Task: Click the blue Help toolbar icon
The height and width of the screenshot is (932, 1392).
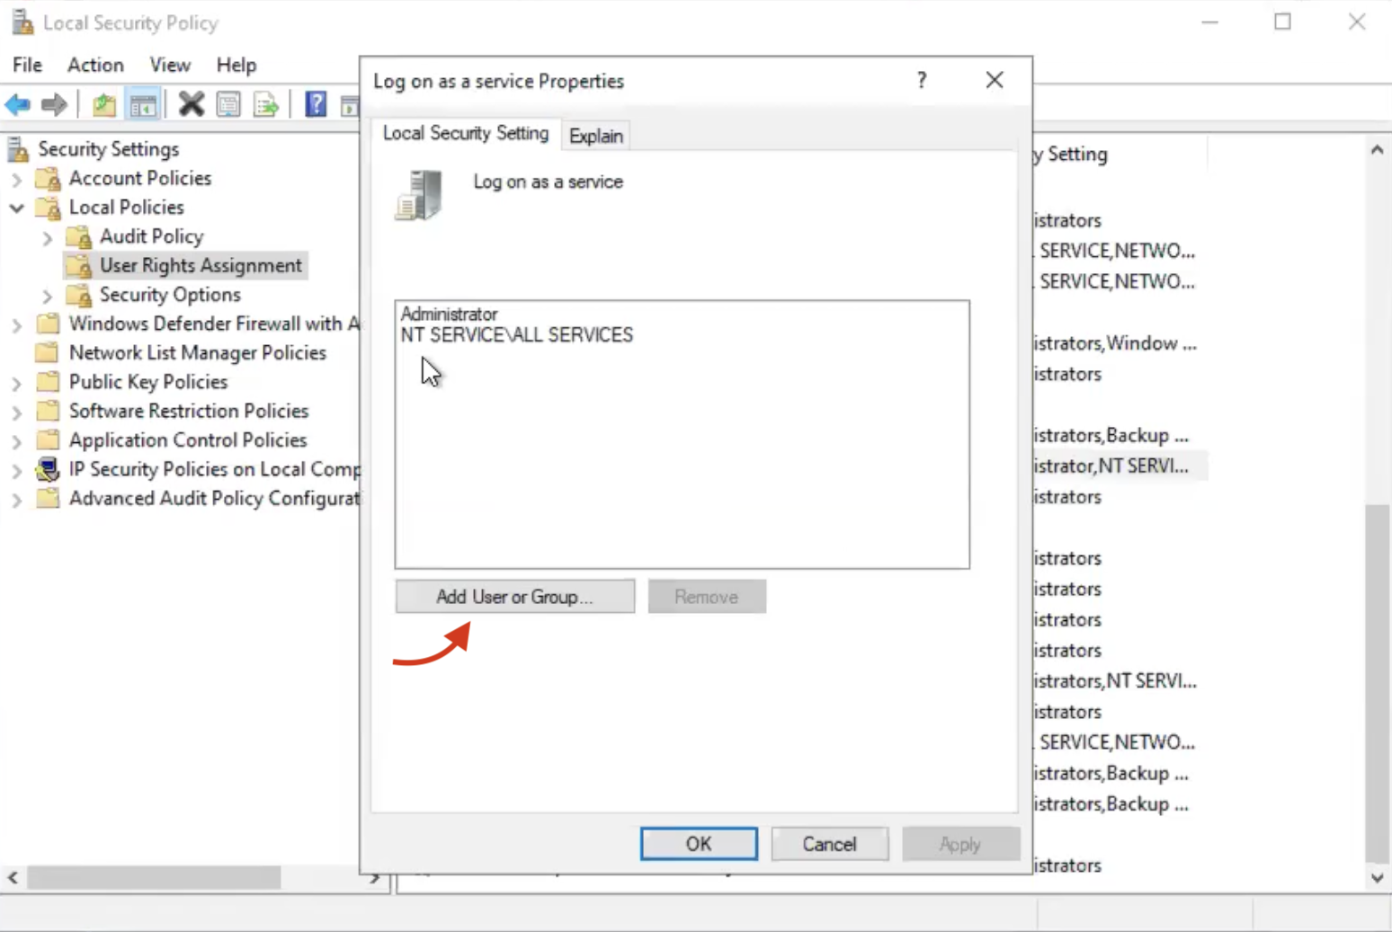Action: tap(316, 104)
